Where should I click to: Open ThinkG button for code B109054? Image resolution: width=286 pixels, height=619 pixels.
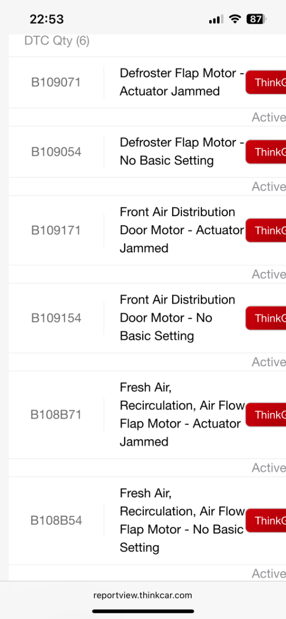(266, 152)
